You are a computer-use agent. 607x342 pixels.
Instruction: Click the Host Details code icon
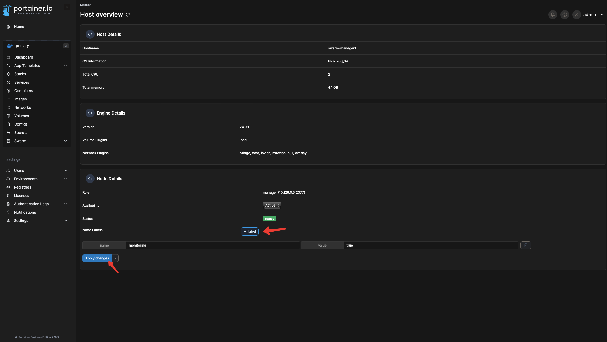[x=90, y=34]
